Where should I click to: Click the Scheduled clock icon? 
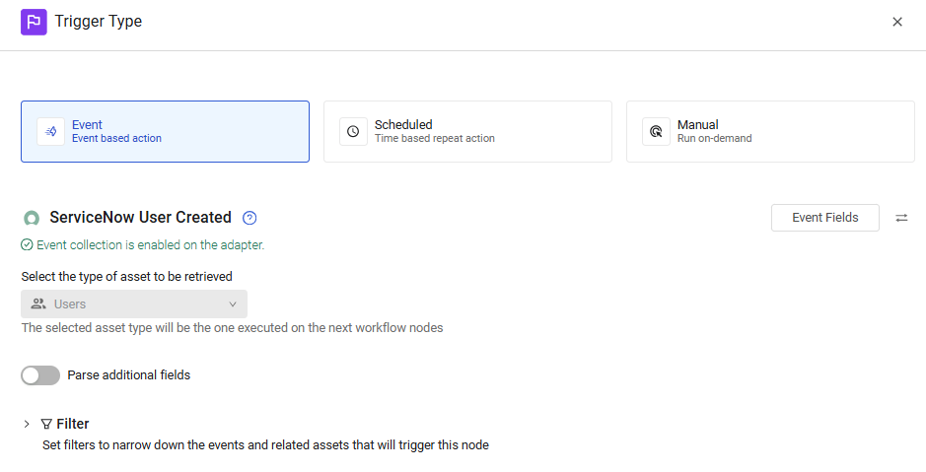coord(353,131)
